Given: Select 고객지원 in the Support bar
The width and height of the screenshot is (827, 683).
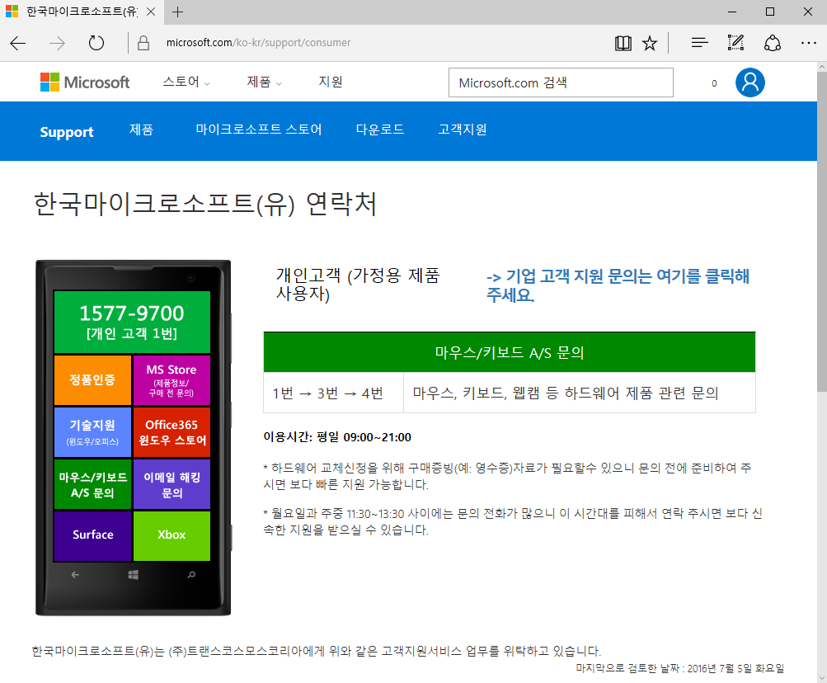Looking at the screenshot, I should click(x=463, y=130).
